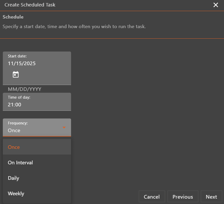Go back with the Previous button
Screen dimensions: 224x204
coord(183,197)
